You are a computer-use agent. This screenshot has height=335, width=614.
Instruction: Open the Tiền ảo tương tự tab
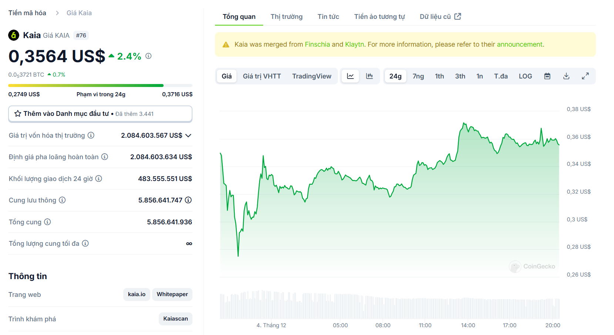pos(379,17)
